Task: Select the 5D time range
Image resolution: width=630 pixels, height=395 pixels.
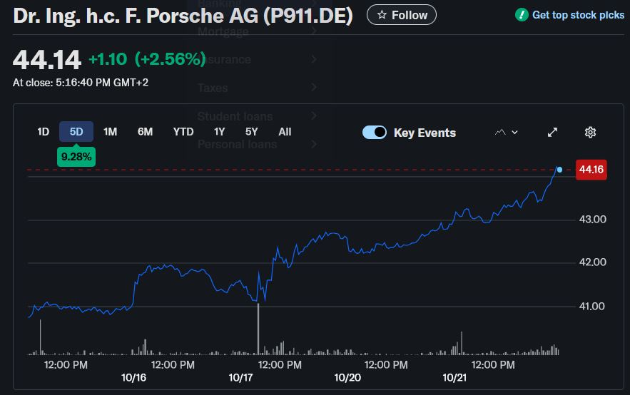Action: tap(76, 132)
